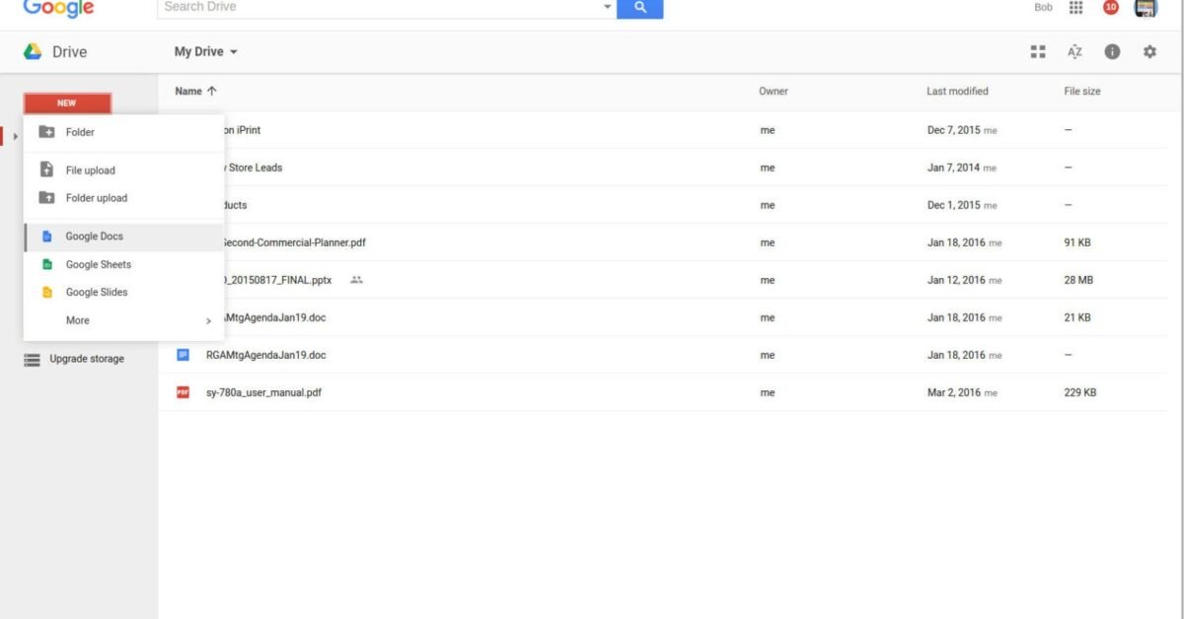Click the Drive logo icon
1184x619 pixels.
pyautogui.click(x=33, y=52)
